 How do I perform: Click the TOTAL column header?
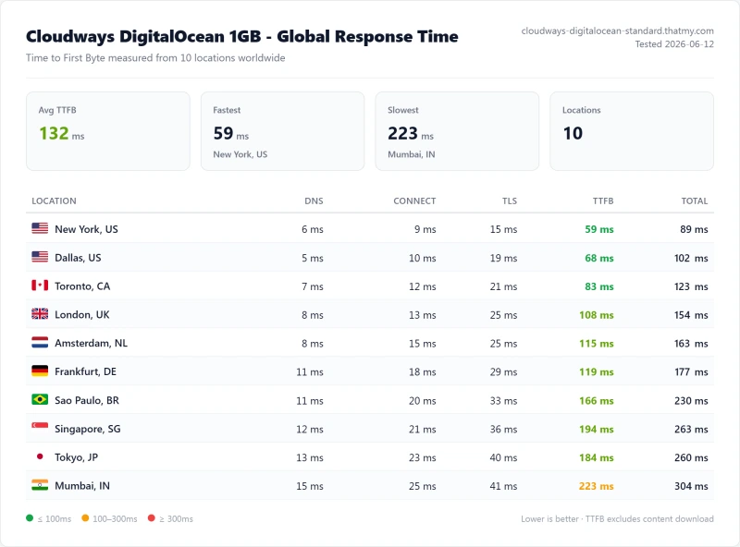pos(695,201)
